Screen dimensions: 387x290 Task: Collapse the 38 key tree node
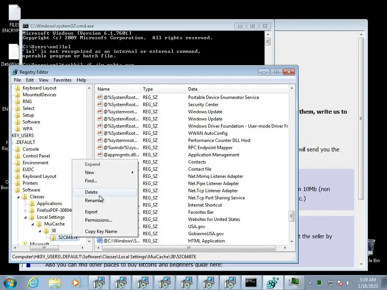click(39, 231)
